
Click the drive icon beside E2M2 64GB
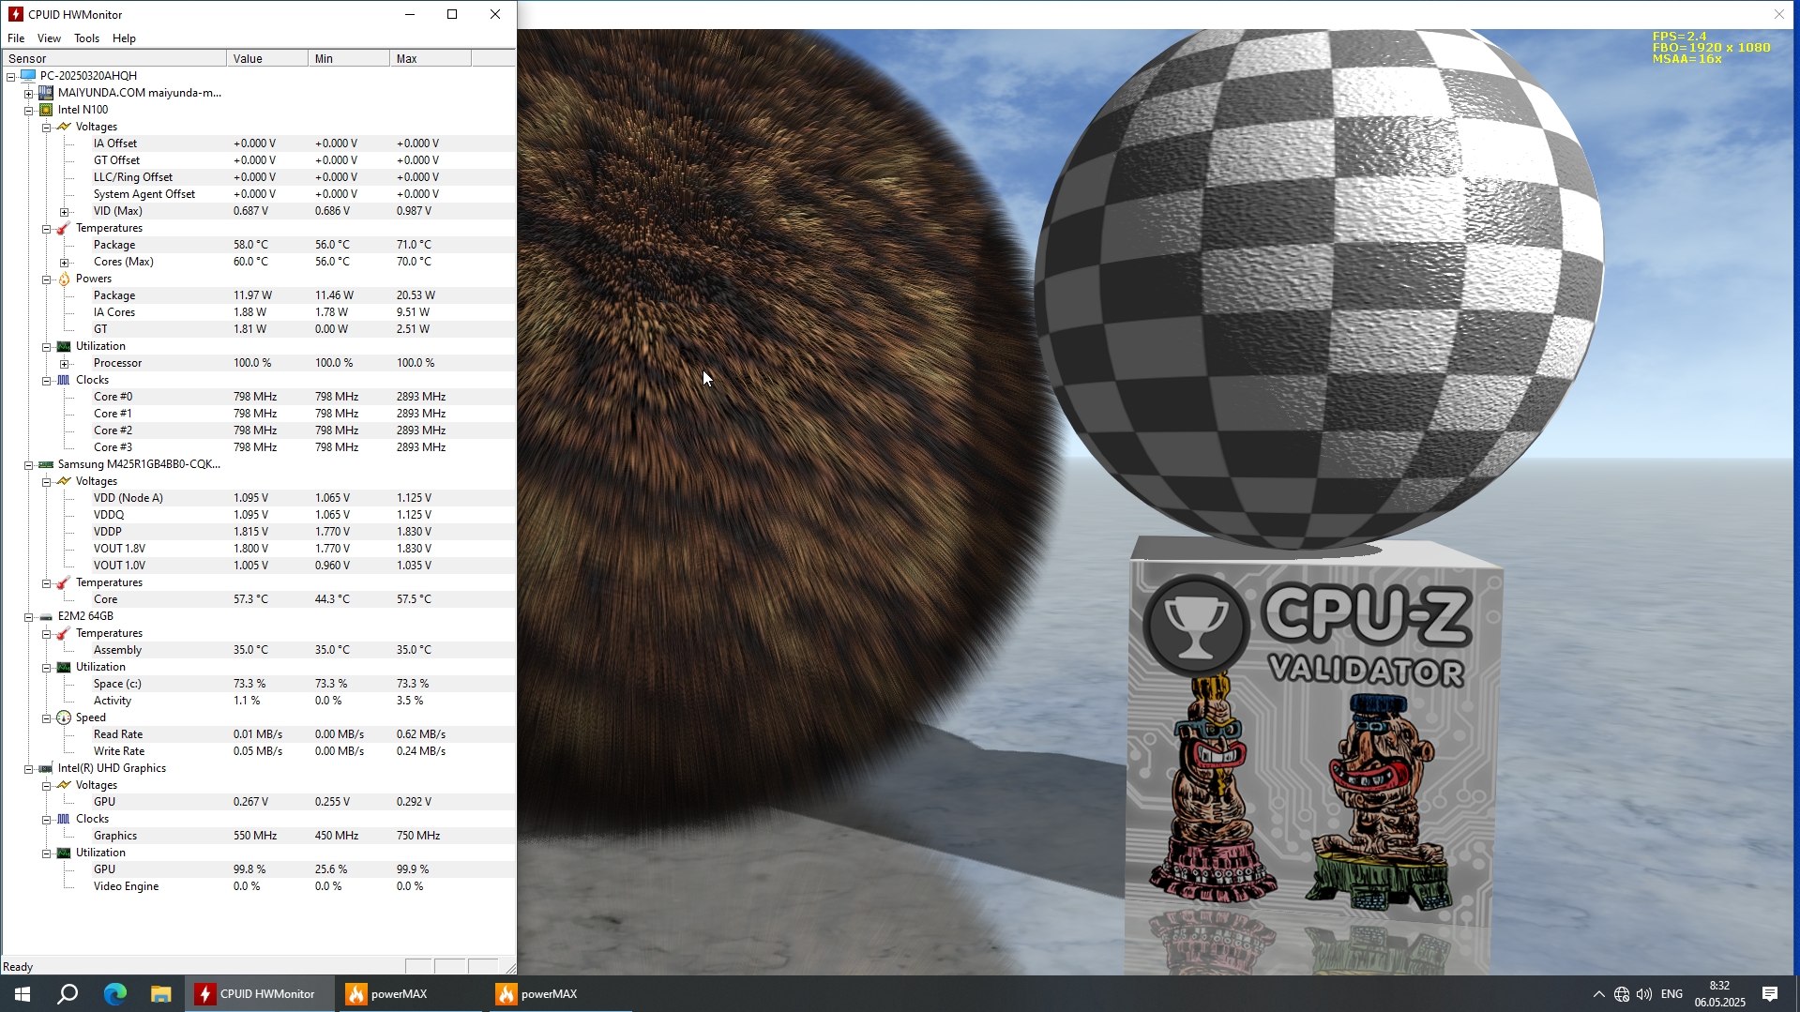(46, 616)
